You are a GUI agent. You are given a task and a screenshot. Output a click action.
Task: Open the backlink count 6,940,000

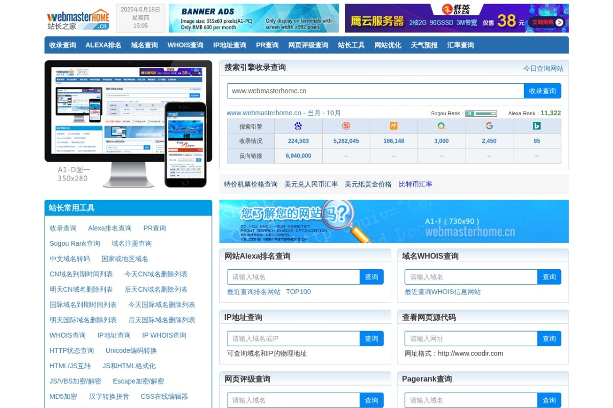(x=298, y=156)
